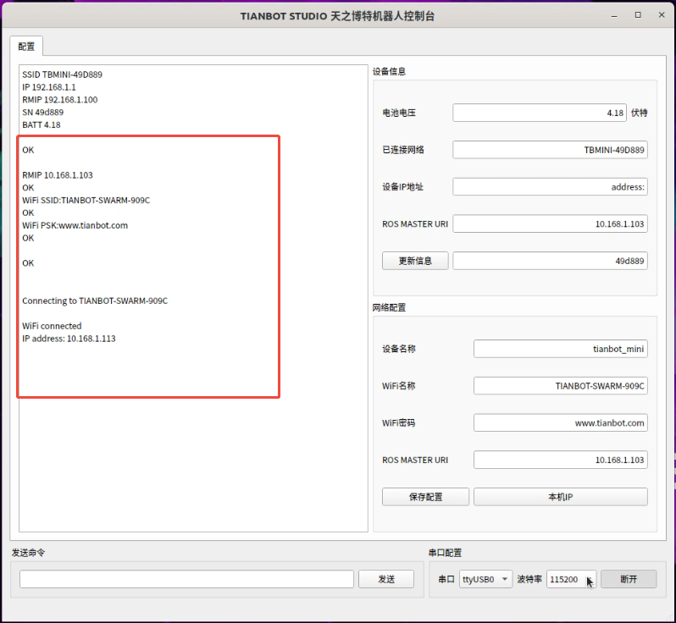676x623 pixels.
Task: Switch to the 配置 tab
Action: point(26,47)
